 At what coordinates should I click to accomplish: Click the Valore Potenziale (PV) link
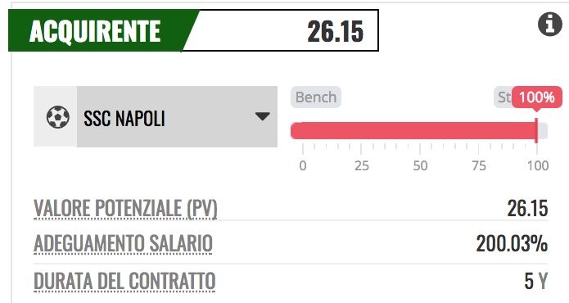[125, 208]
